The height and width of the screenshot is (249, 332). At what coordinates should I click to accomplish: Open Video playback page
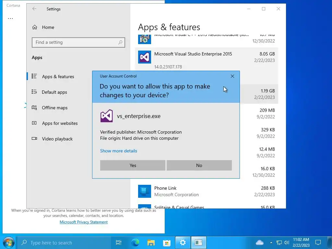pyautogui.click(x=57, y=139)
